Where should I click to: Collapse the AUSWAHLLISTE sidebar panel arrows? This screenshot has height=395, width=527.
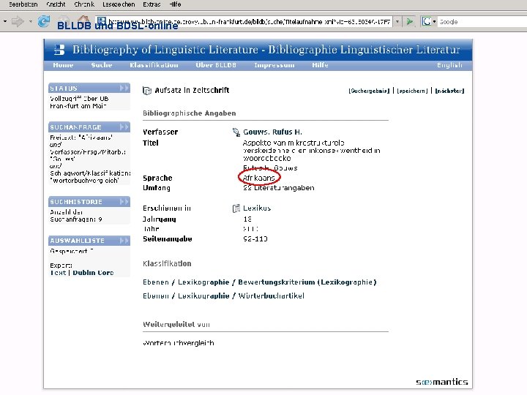click(124, 241)
